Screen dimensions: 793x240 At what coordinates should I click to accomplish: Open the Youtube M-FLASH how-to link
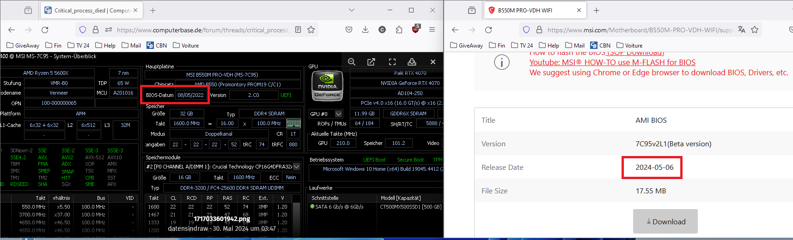[612, 62]
